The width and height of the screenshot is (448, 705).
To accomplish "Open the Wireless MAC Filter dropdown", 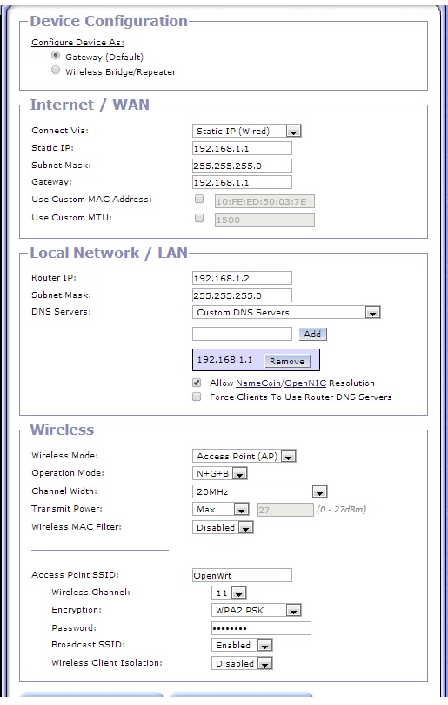I will click(223, 527).
